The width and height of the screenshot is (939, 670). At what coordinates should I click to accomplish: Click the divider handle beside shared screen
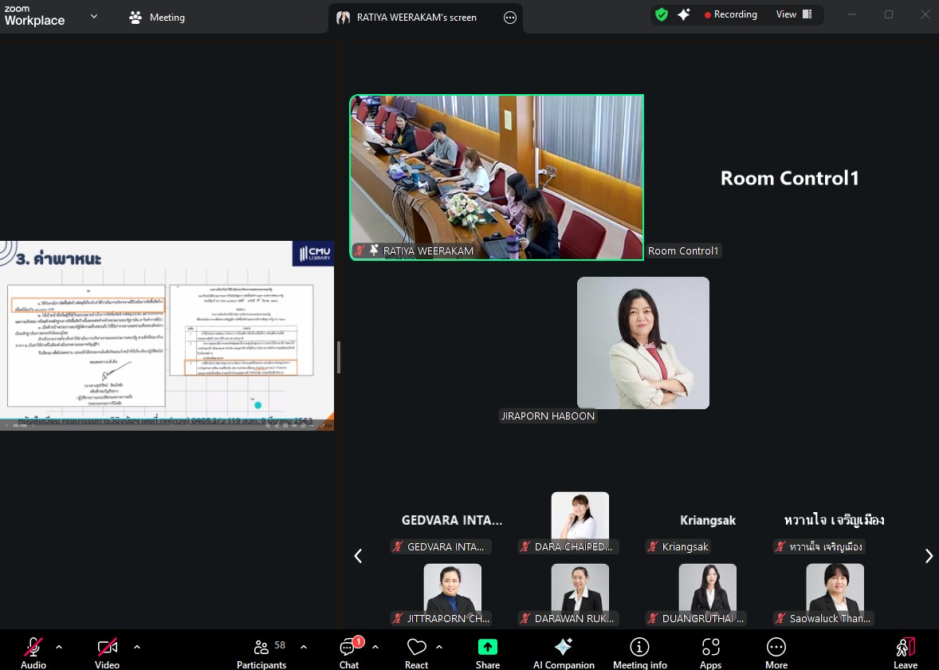pyautogui.click(x=339, y=357)
